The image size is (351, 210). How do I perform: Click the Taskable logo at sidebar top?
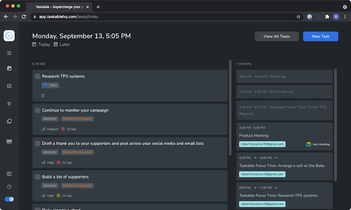9,36
